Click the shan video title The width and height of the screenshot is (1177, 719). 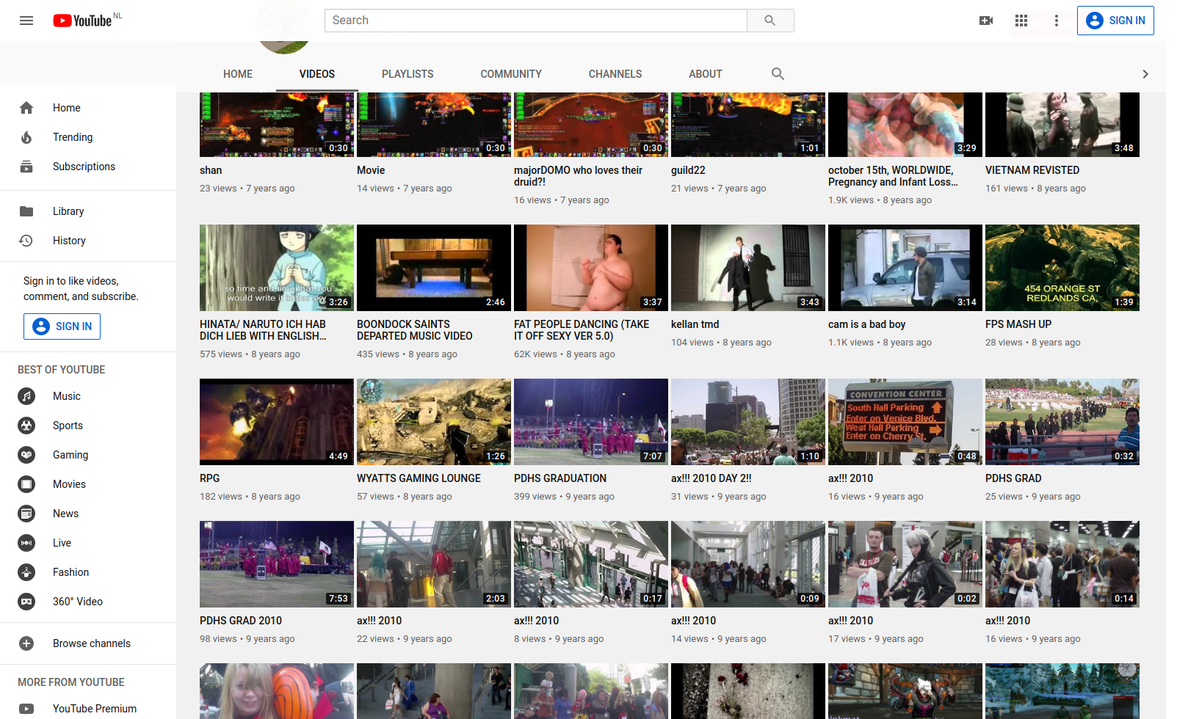tap(211, 170)
